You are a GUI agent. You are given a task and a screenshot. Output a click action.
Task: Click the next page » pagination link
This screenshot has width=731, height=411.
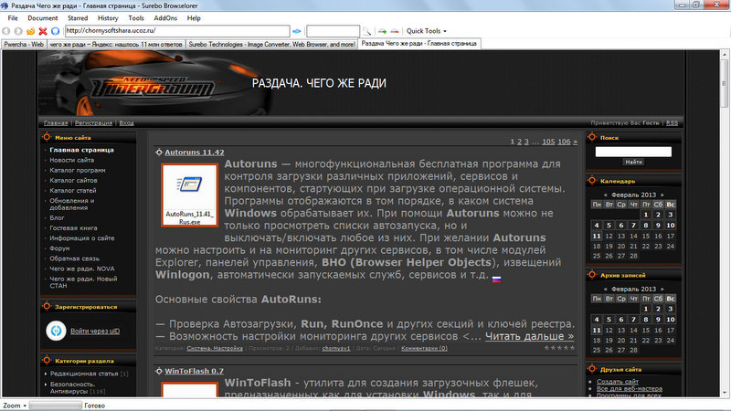pos(575,142)
